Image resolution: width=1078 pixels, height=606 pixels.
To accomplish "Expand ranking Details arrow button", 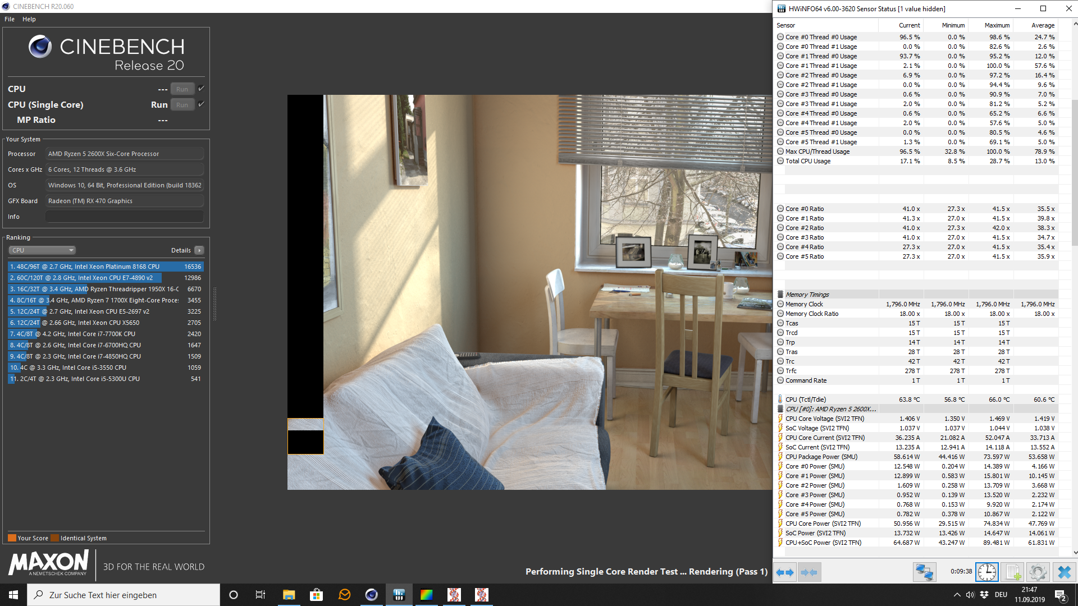I will [x=199, y=250].
